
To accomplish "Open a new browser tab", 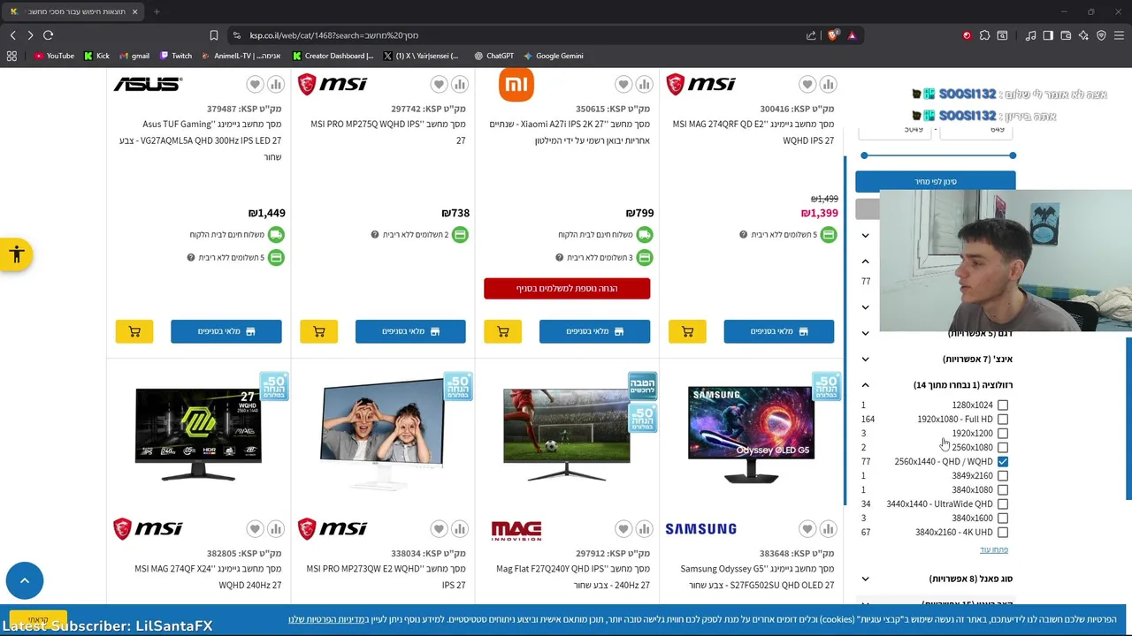I will tap(157, 11).
